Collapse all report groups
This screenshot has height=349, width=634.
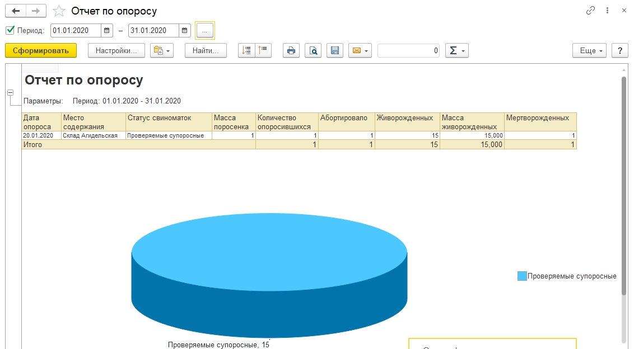(263, 50)
